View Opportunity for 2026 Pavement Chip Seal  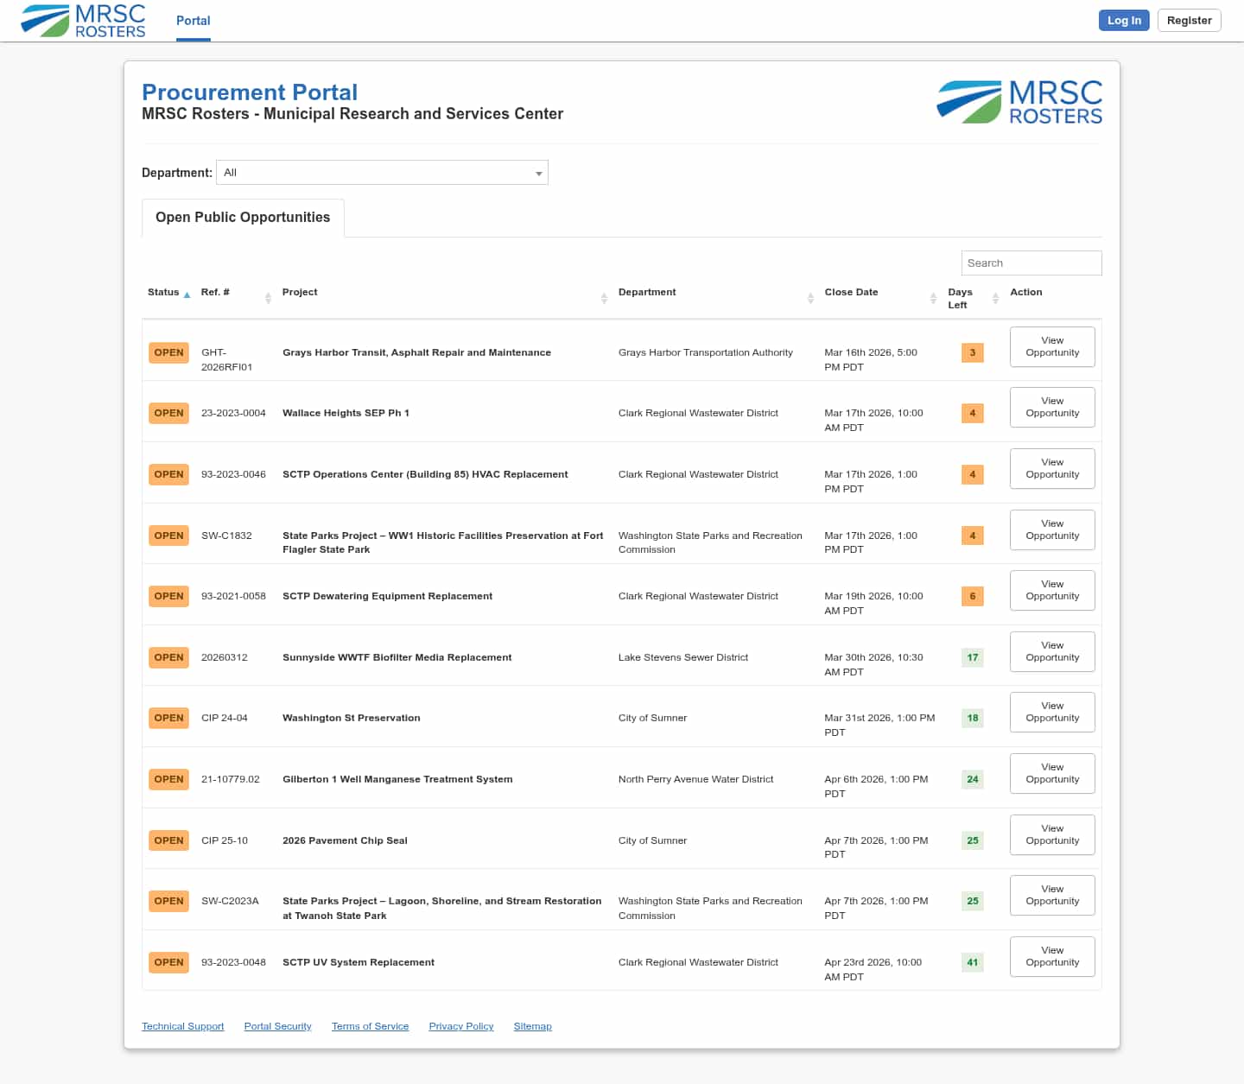coord(1052,834)
